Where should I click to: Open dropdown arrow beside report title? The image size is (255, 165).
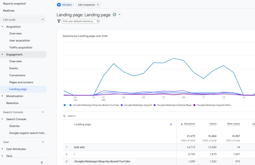click(x=120, y=15)
